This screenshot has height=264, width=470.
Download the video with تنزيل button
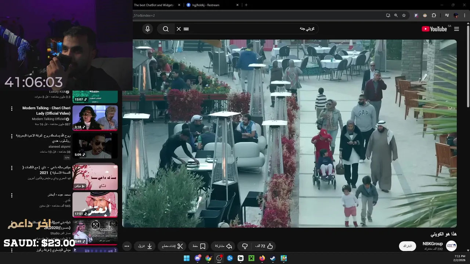pyautogui.click(x=145, y=246)
